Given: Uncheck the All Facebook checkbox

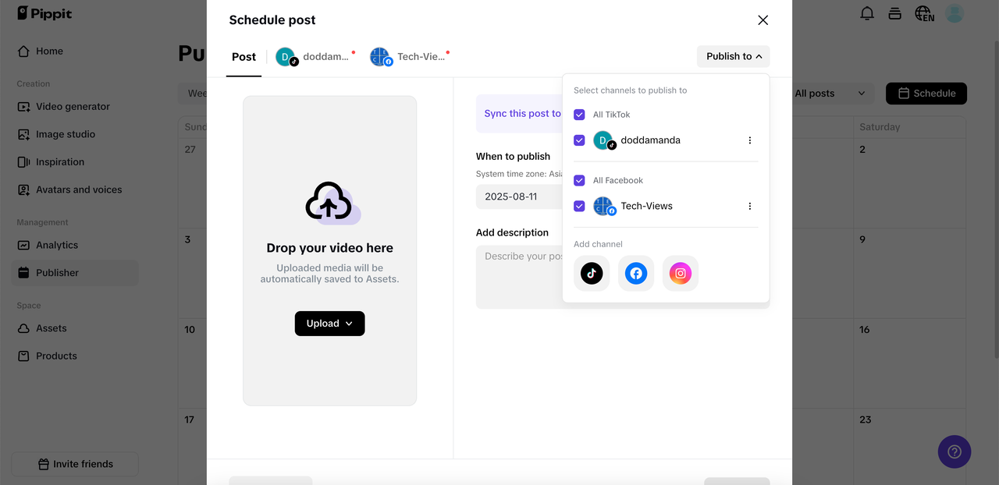Looking at the screenshot, I should (579, 180).
